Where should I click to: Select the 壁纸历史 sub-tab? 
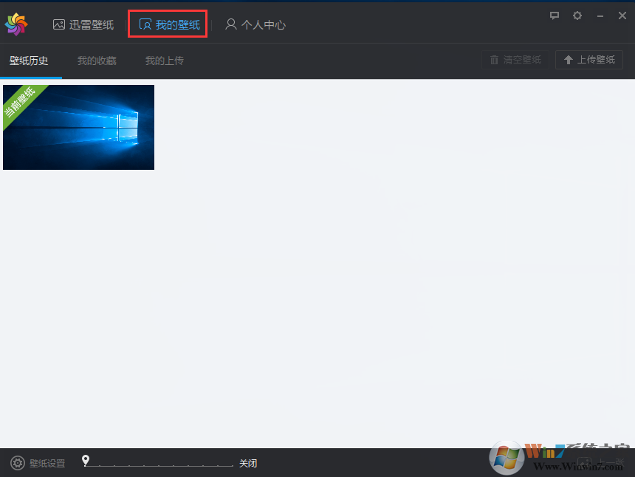tap(29, 61)
